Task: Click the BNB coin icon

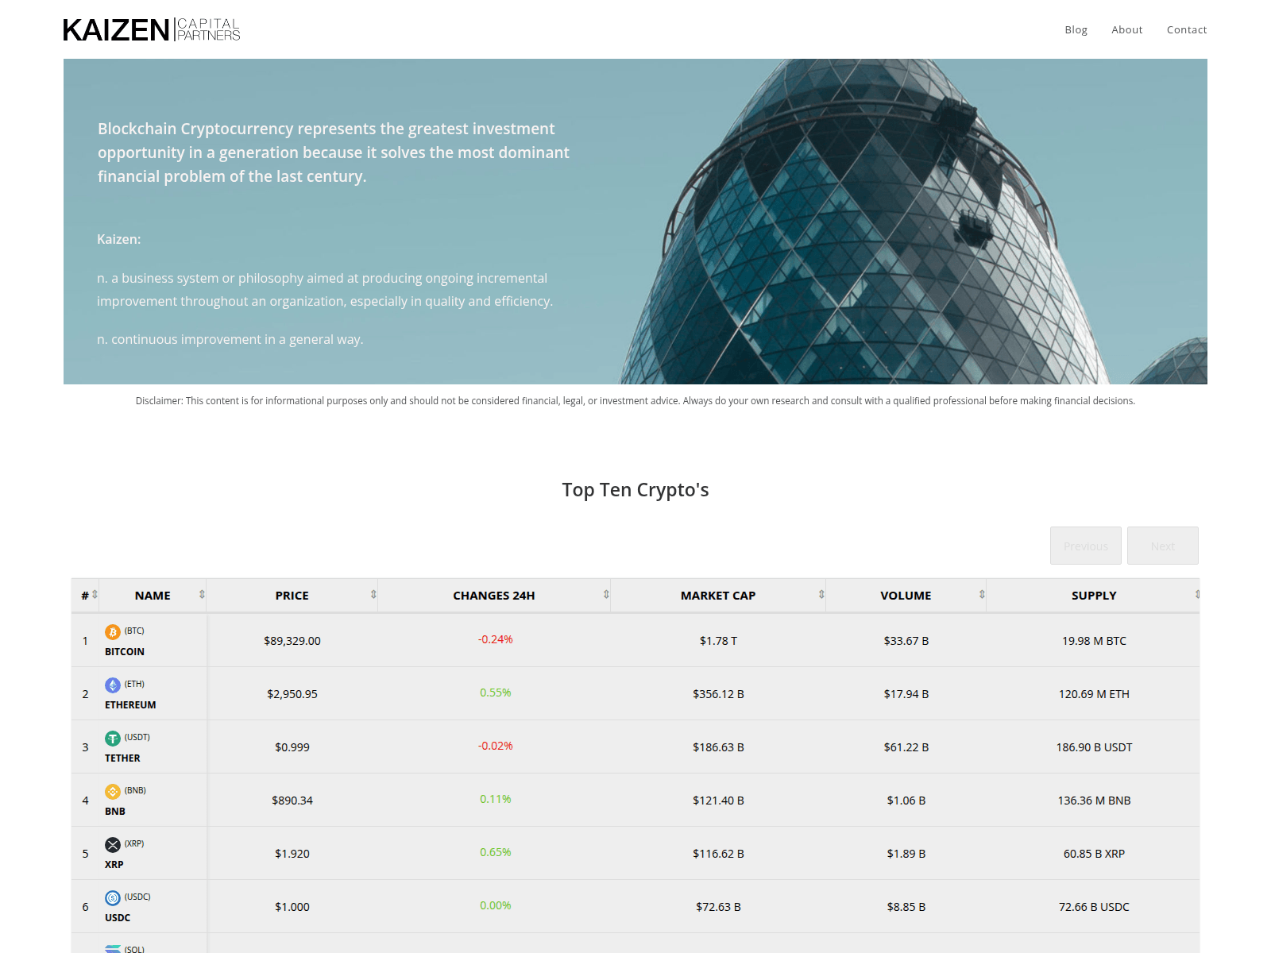Action: coord(113,792)
